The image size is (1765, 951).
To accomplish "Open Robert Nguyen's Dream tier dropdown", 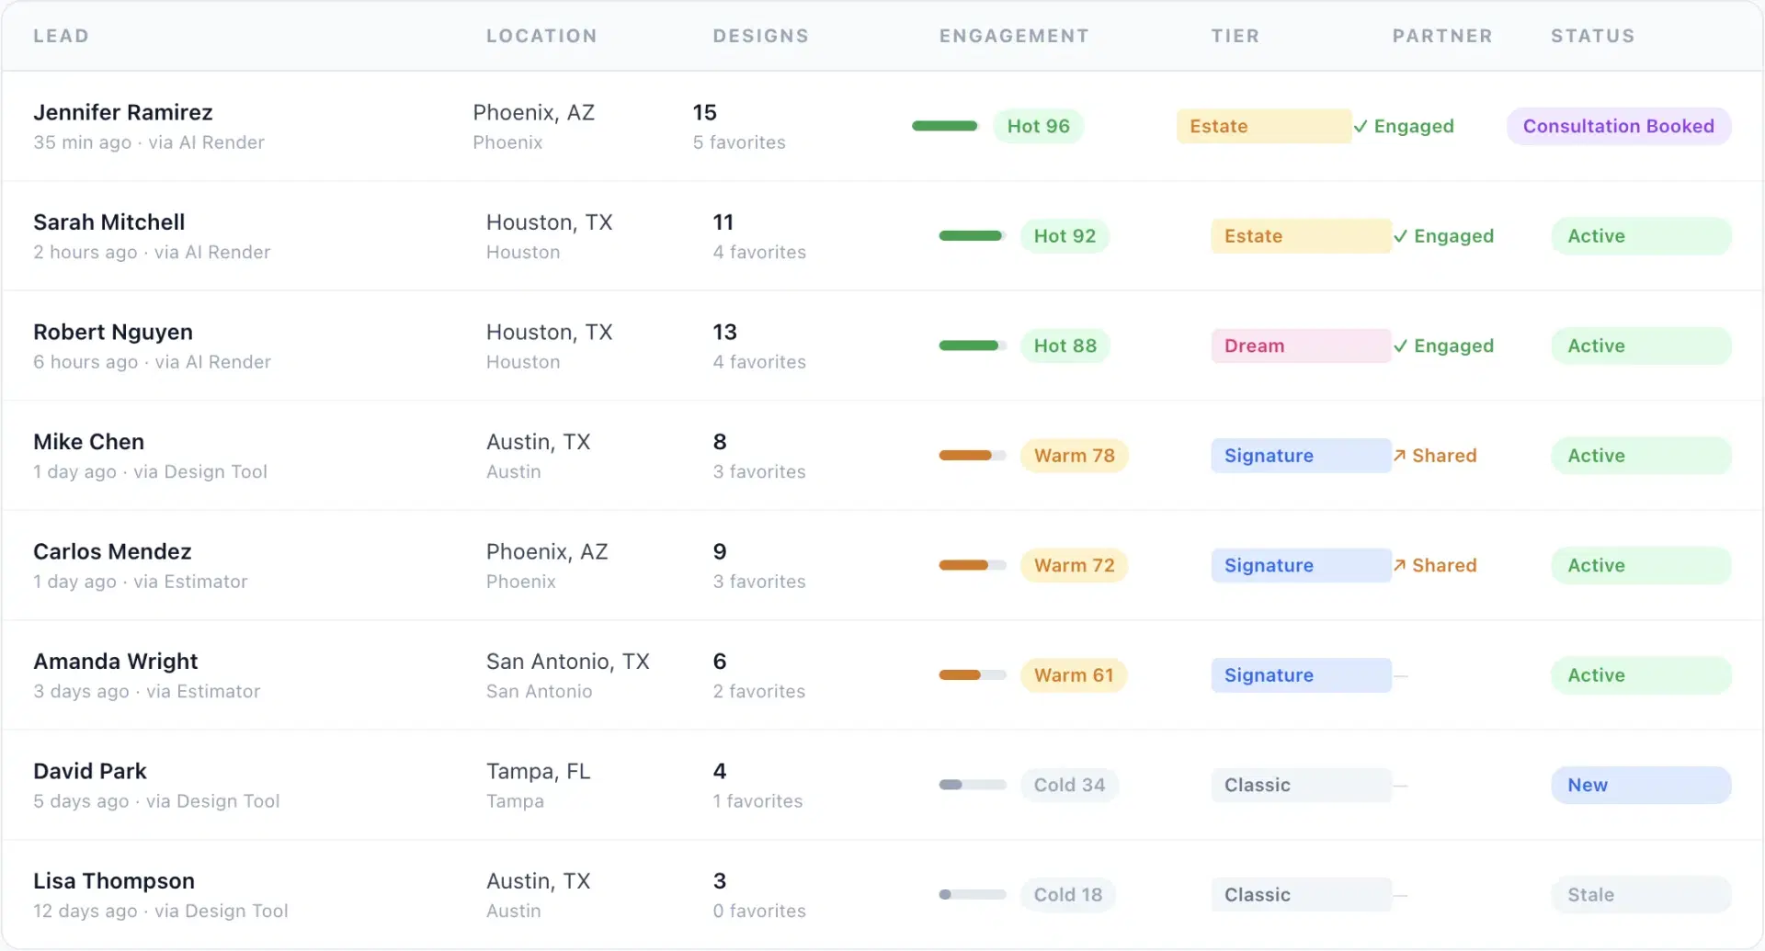I will tap(1300, 346).
